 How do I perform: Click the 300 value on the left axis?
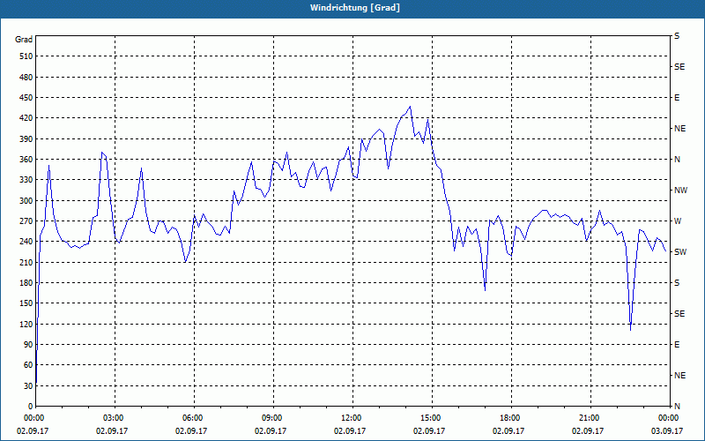pos(26,201)
